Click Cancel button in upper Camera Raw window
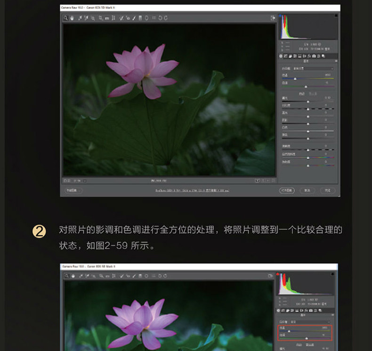 pos(307,190)
